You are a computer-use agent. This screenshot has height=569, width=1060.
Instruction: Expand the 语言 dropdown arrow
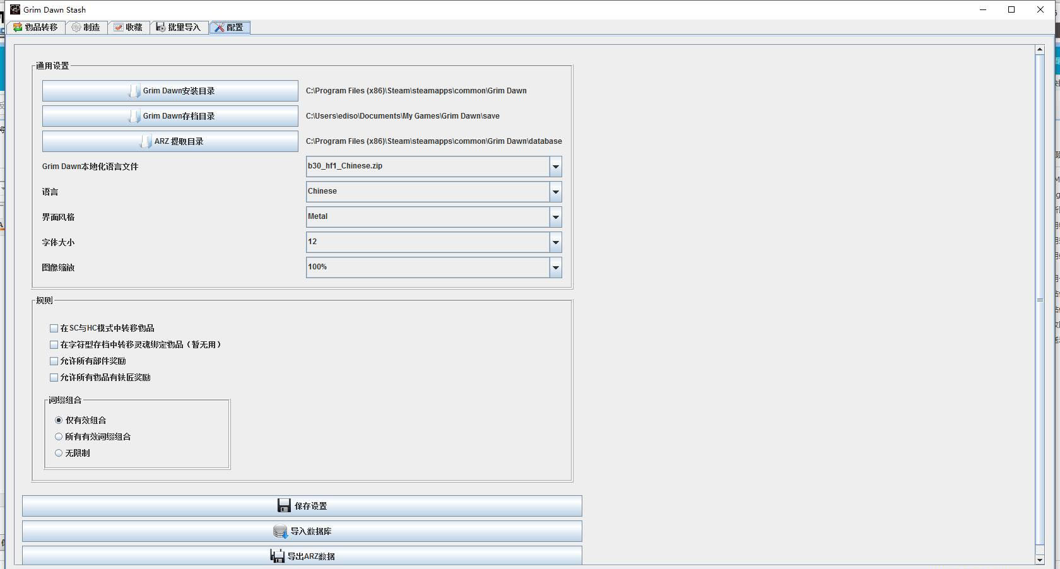click(x=555, y=192)
